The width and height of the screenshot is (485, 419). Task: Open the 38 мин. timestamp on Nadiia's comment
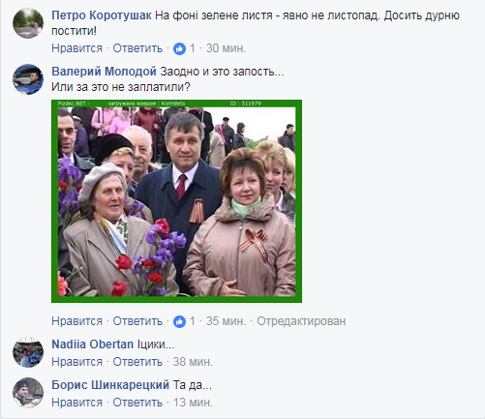coord(193,362)
